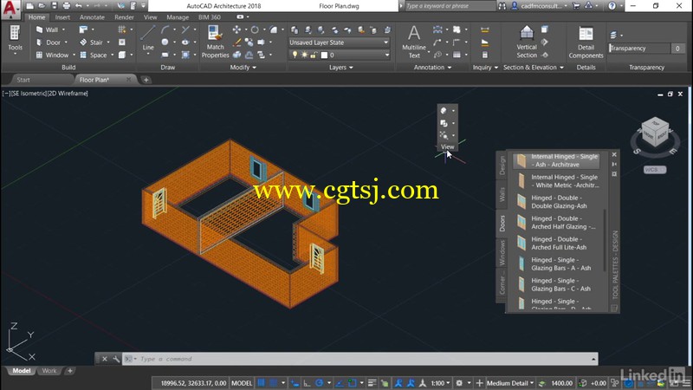
Task: Click the annotation visibility icon in status bar
Action: point(398,383)
